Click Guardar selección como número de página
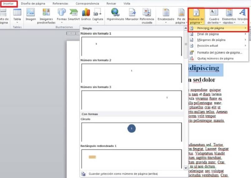 tap(123, 174)
